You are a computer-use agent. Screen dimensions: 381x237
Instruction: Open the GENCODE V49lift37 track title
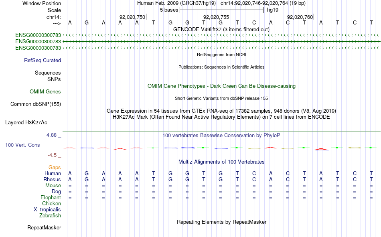221,29
